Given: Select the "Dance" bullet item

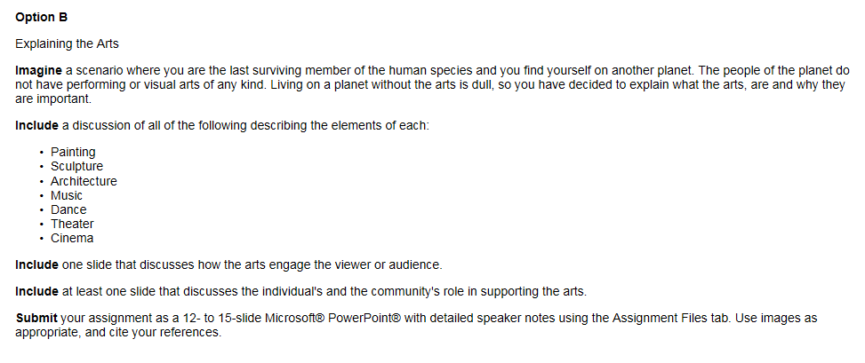Looking at the screenshot, I should tap(68, 209).
